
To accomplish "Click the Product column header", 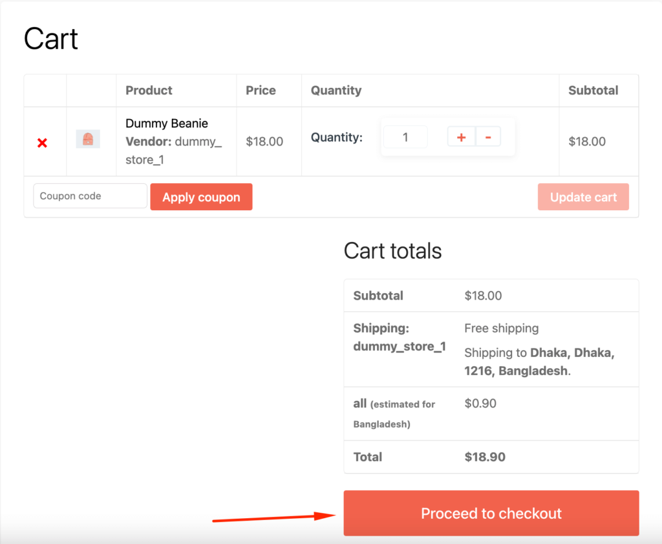I will (x=149, y=91).
